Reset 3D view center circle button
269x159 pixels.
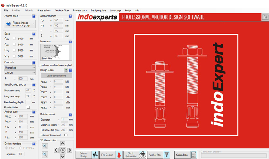click(x=63, y=150)
